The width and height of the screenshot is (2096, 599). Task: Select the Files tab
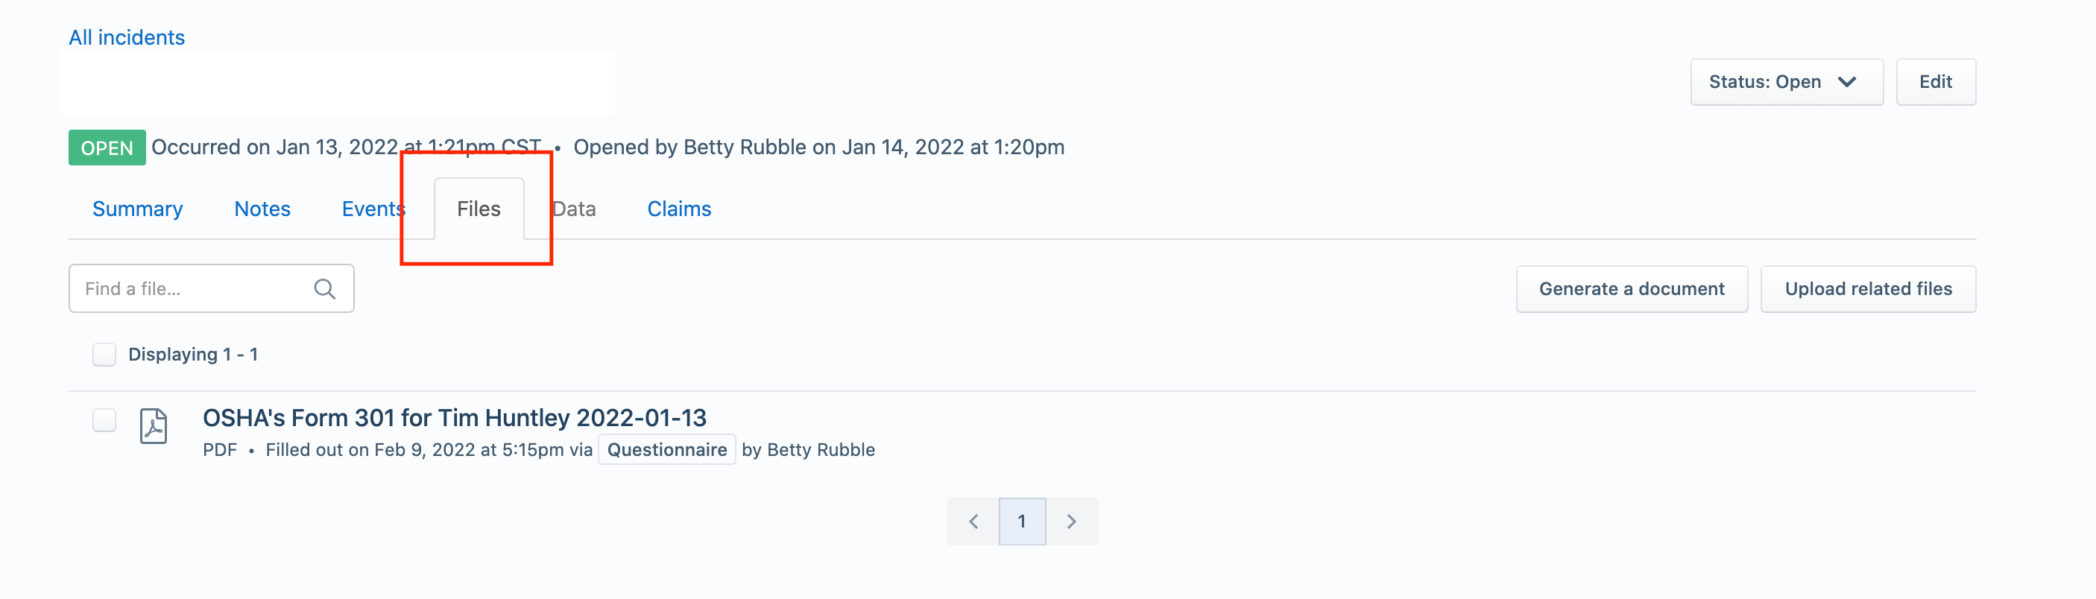tap(479, 209)
